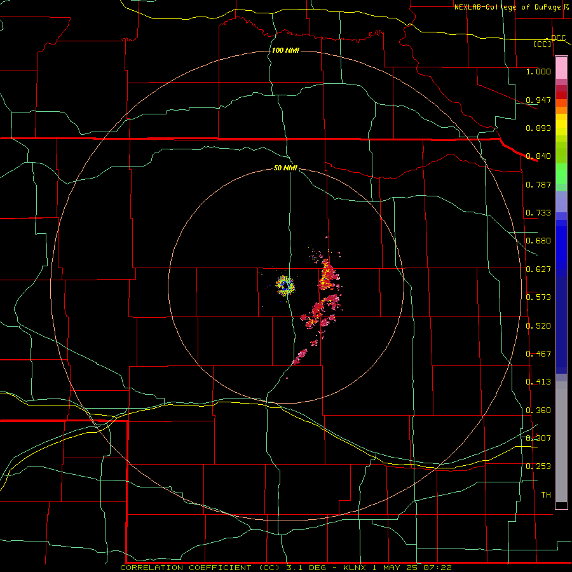572x572 pixels.
Task: Select the 0.840 legend value
Action: (x=538, y=156)
